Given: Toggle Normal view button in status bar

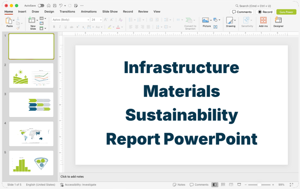Looking at the screenshot, I should pos(214,184).
